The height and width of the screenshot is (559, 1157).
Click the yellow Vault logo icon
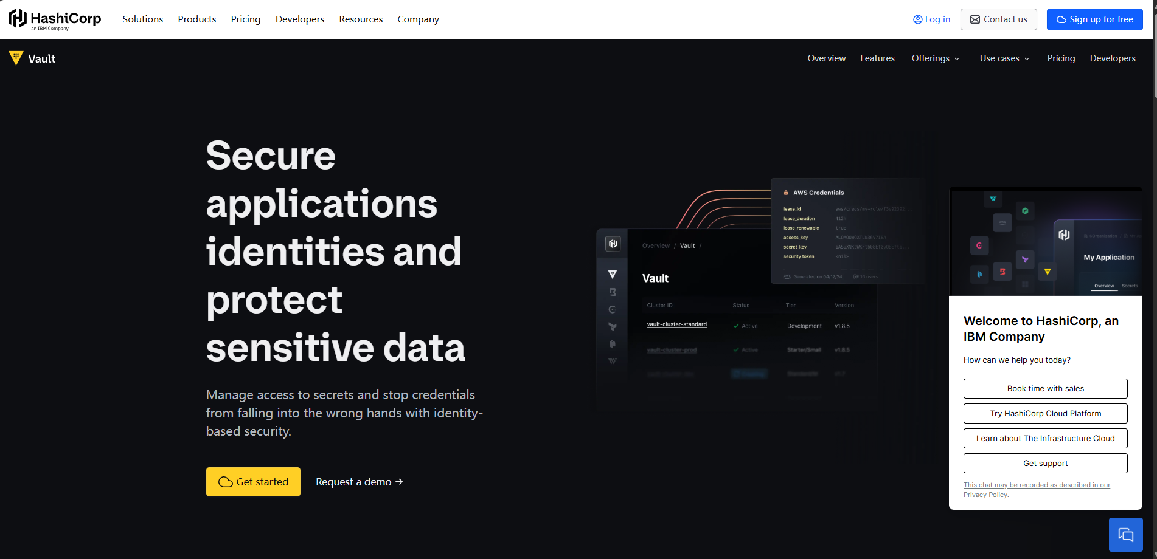click(x=16, y=58)
